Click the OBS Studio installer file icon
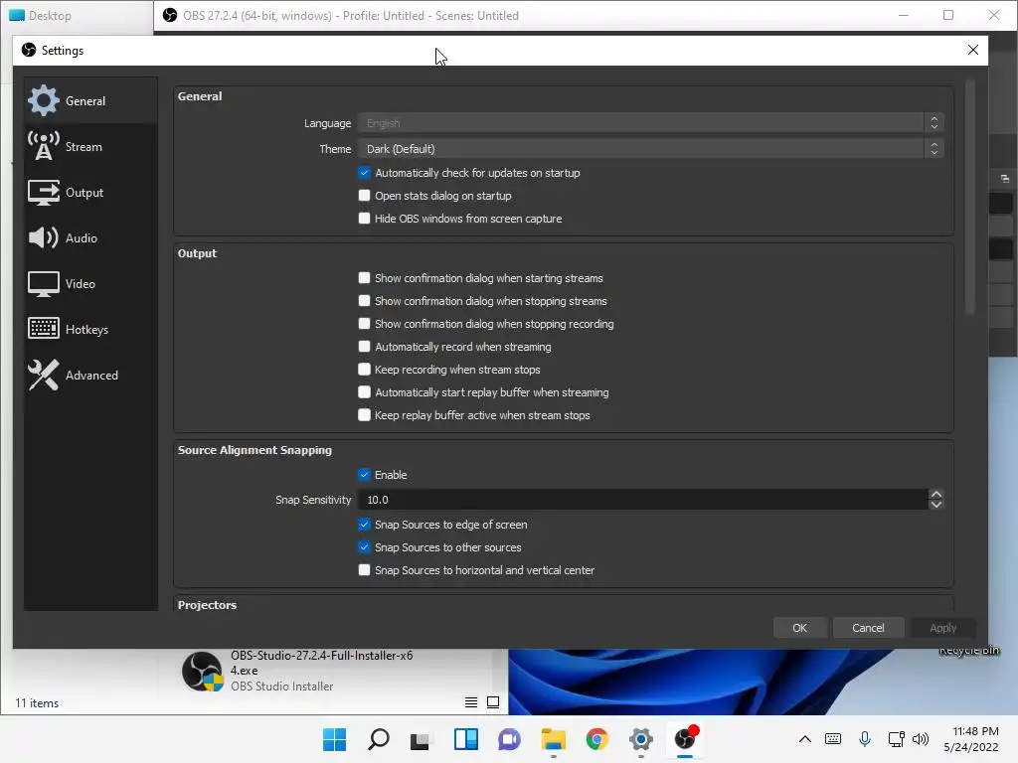The image size is (1018, 763). pyautogui.click(x=203, y=672)
